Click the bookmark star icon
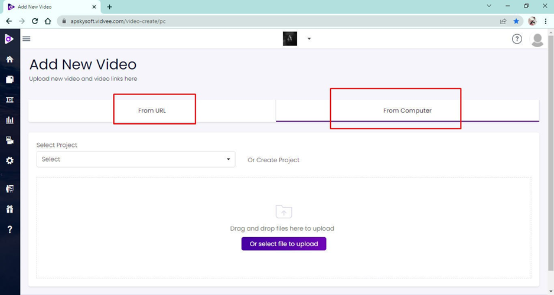The height and width of the screenshot is (295, 554). (516, 21)
